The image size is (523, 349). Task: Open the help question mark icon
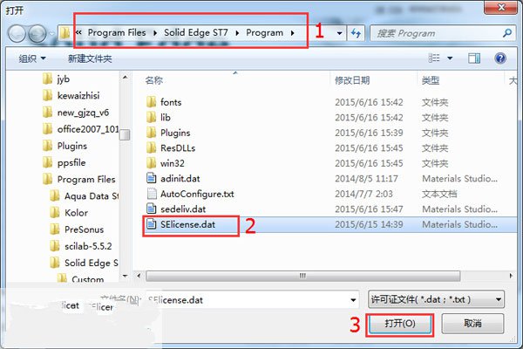click(500, 58)
